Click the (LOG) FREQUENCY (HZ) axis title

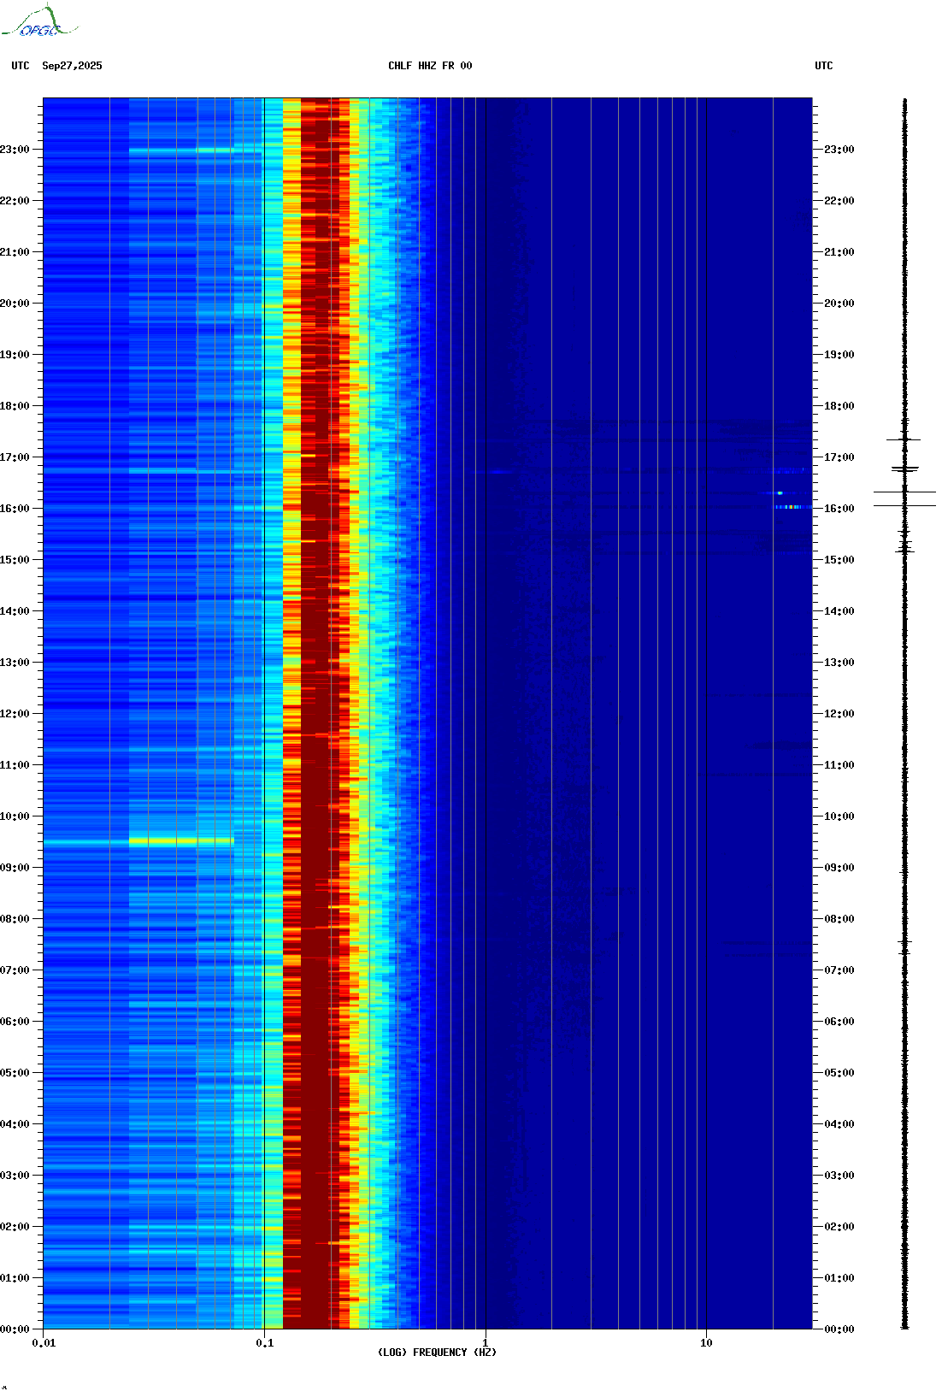(437, 1353)
